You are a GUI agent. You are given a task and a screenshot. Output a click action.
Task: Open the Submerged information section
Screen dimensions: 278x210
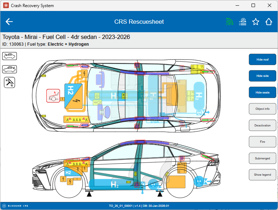pos(262,158)
